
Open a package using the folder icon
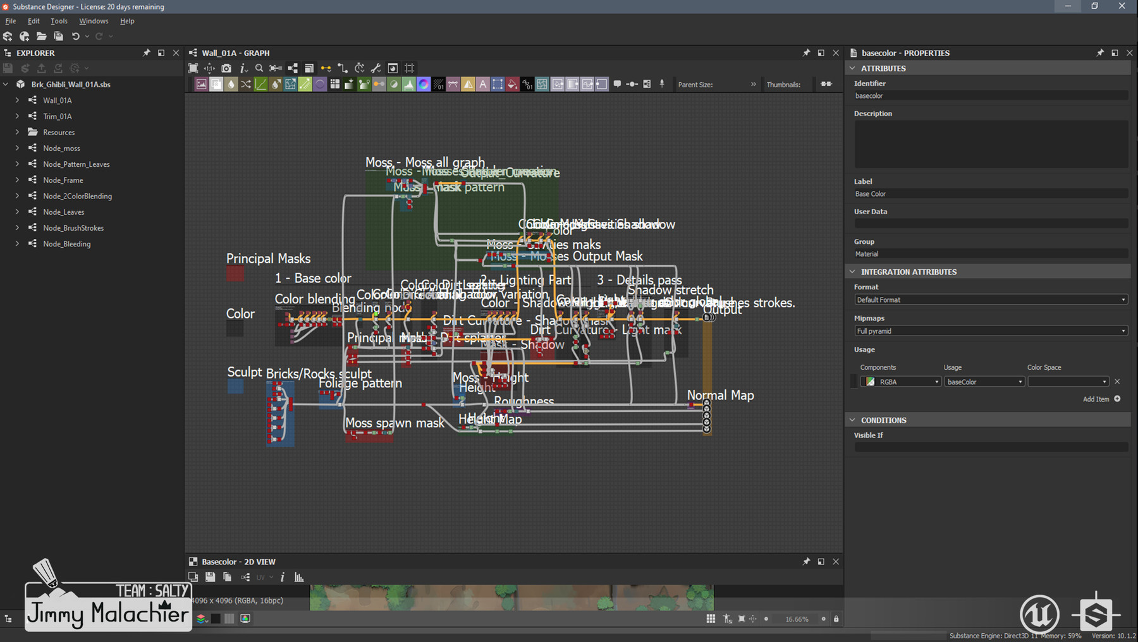point(41,37)
